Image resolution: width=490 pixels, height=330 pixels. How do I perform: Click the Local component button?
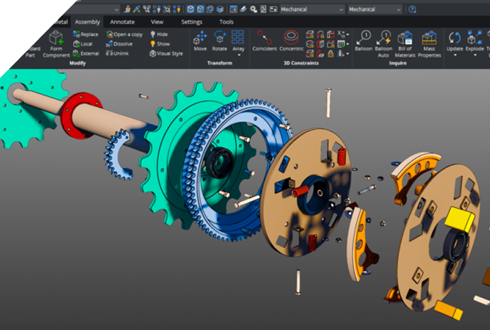[x=83, y=44]
